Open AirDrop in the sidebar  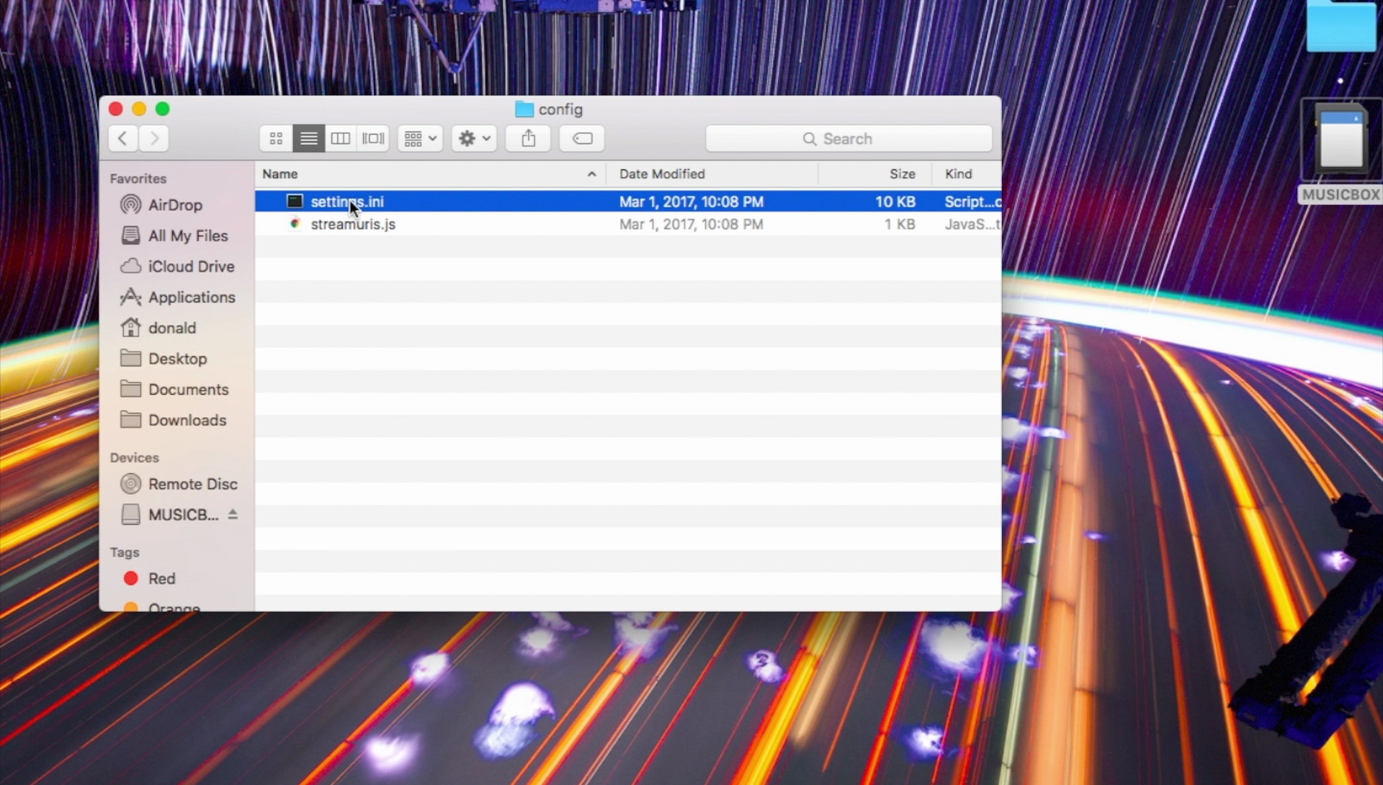click(175, 205)
